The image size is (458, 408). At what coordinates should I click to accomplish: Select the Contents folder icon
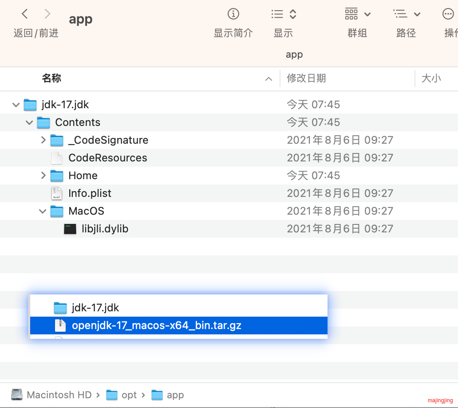click(x=43, y=122)
